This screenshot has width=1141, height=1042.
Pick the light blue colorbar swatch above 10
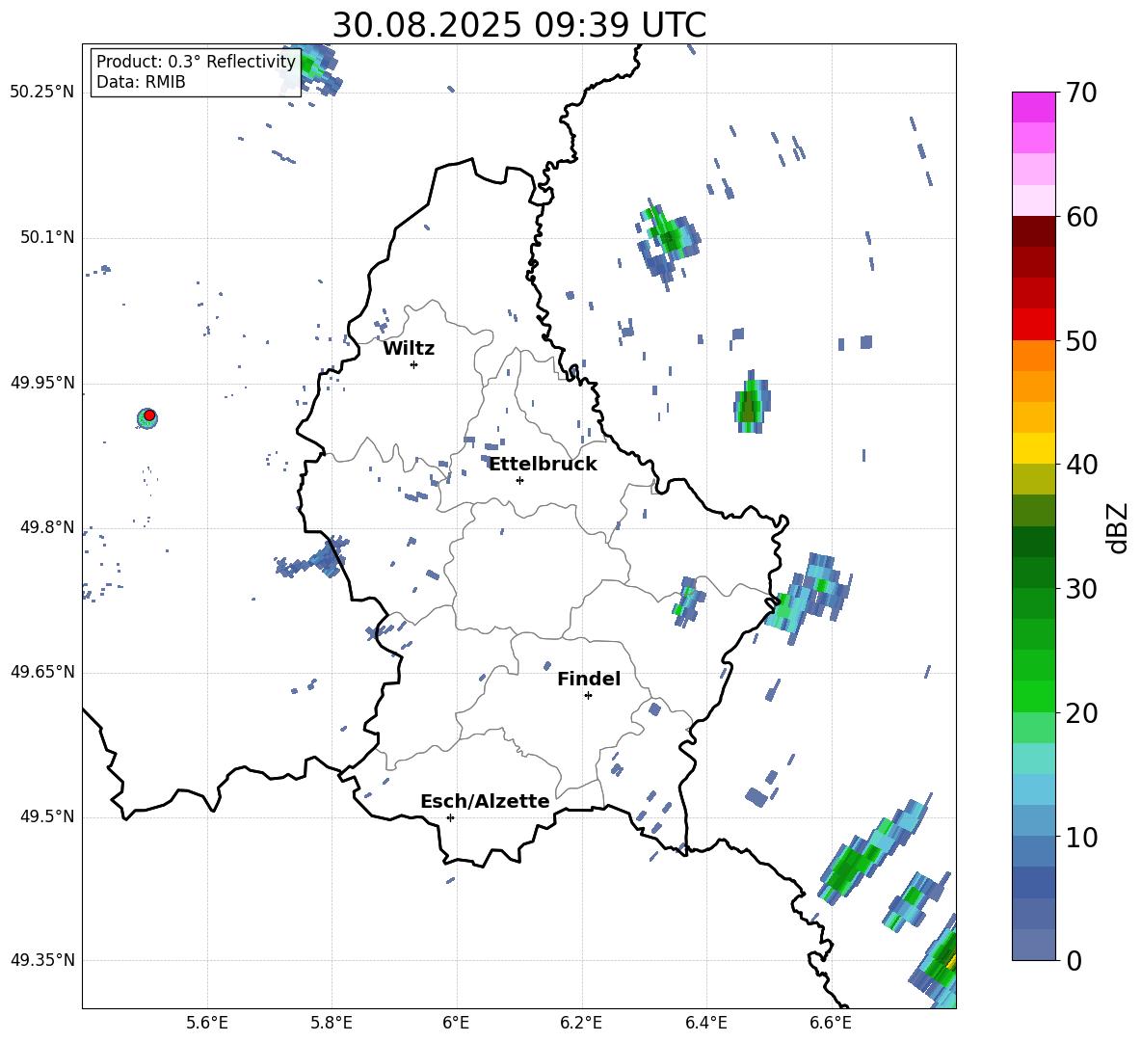point(1033,821)
